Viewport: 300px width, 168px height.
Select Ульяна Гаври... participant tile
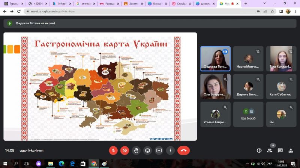pyautogui.click(x=215, y=114)
